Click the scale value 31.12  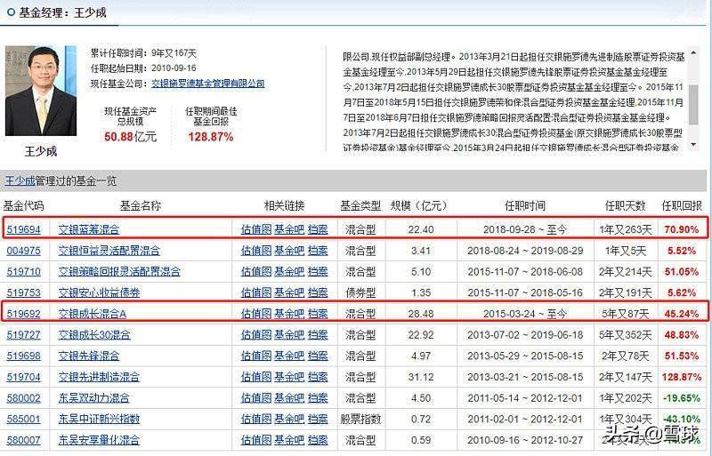[421, 377]
